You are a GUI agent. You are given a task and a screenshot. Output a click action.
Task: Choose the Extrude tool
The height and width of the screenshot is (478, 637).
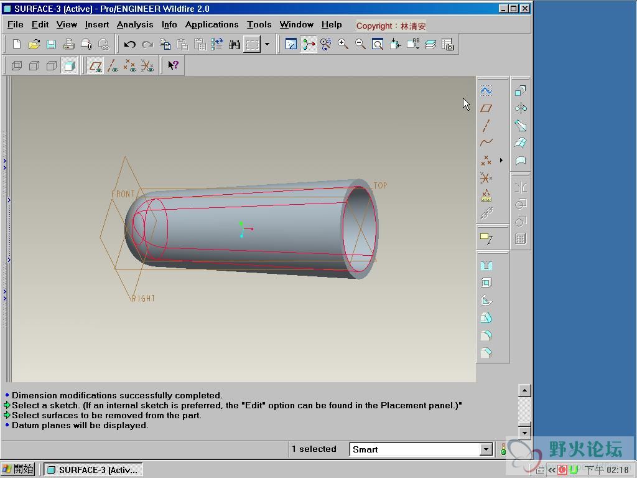(x=521, y=90)
